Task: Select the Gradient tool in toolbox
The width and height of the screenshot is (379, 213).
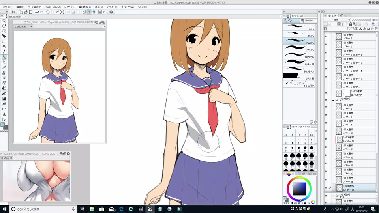Action: click(4, 99)
